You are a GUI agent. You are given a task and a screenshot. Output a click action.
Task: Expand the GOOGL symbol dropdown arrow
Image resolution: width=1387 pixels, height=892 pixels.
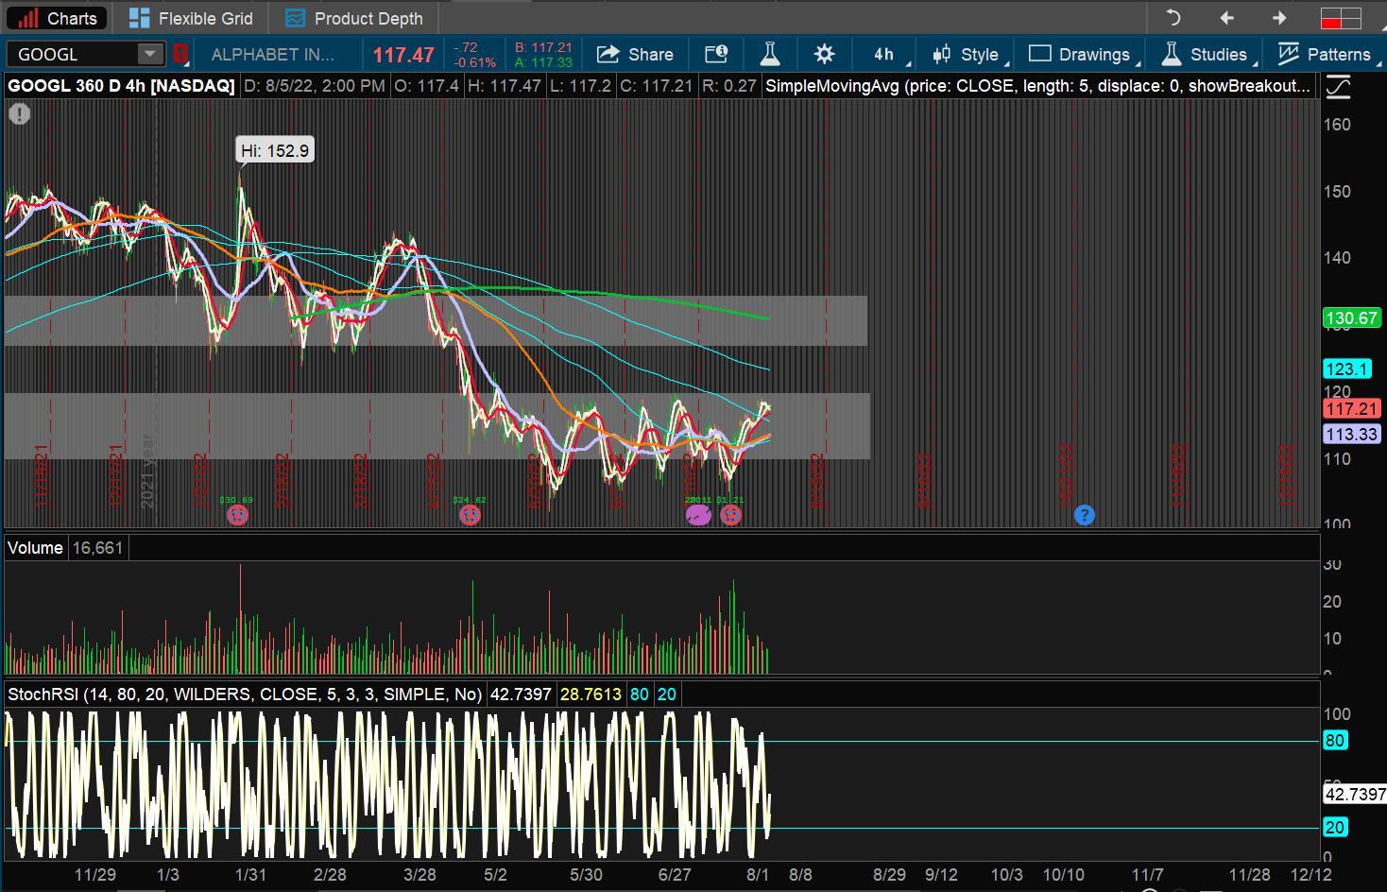tap(150, 55)
